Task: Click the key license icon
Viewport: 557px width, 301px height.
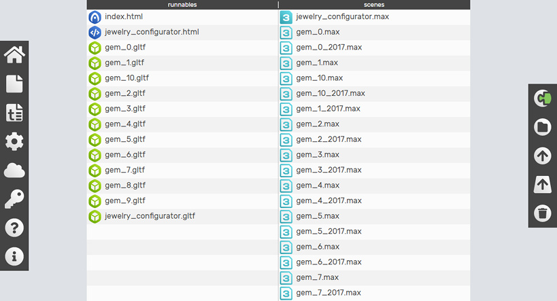Action: tap(14, 199)
